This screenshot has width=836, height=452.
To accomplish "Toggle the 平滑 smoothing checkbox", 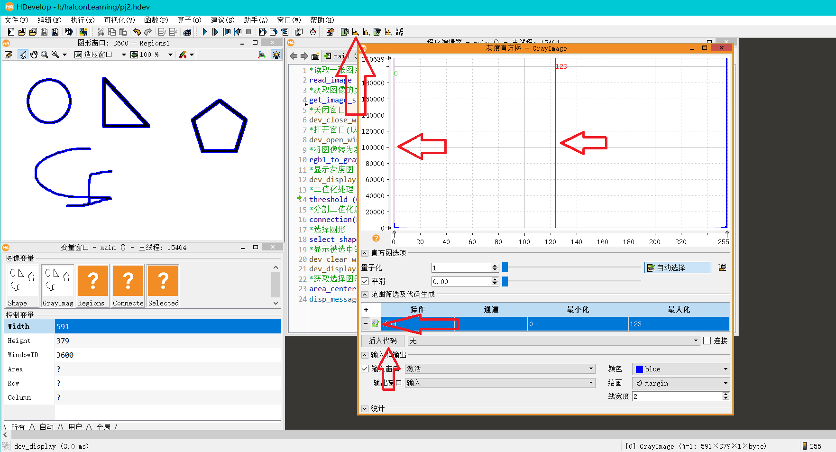I will coord(365,281).
